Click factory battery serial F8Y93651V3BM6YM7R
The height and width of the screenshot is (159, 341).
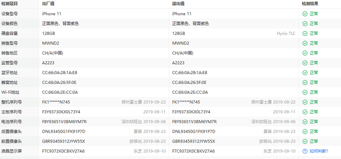point(64,122)
